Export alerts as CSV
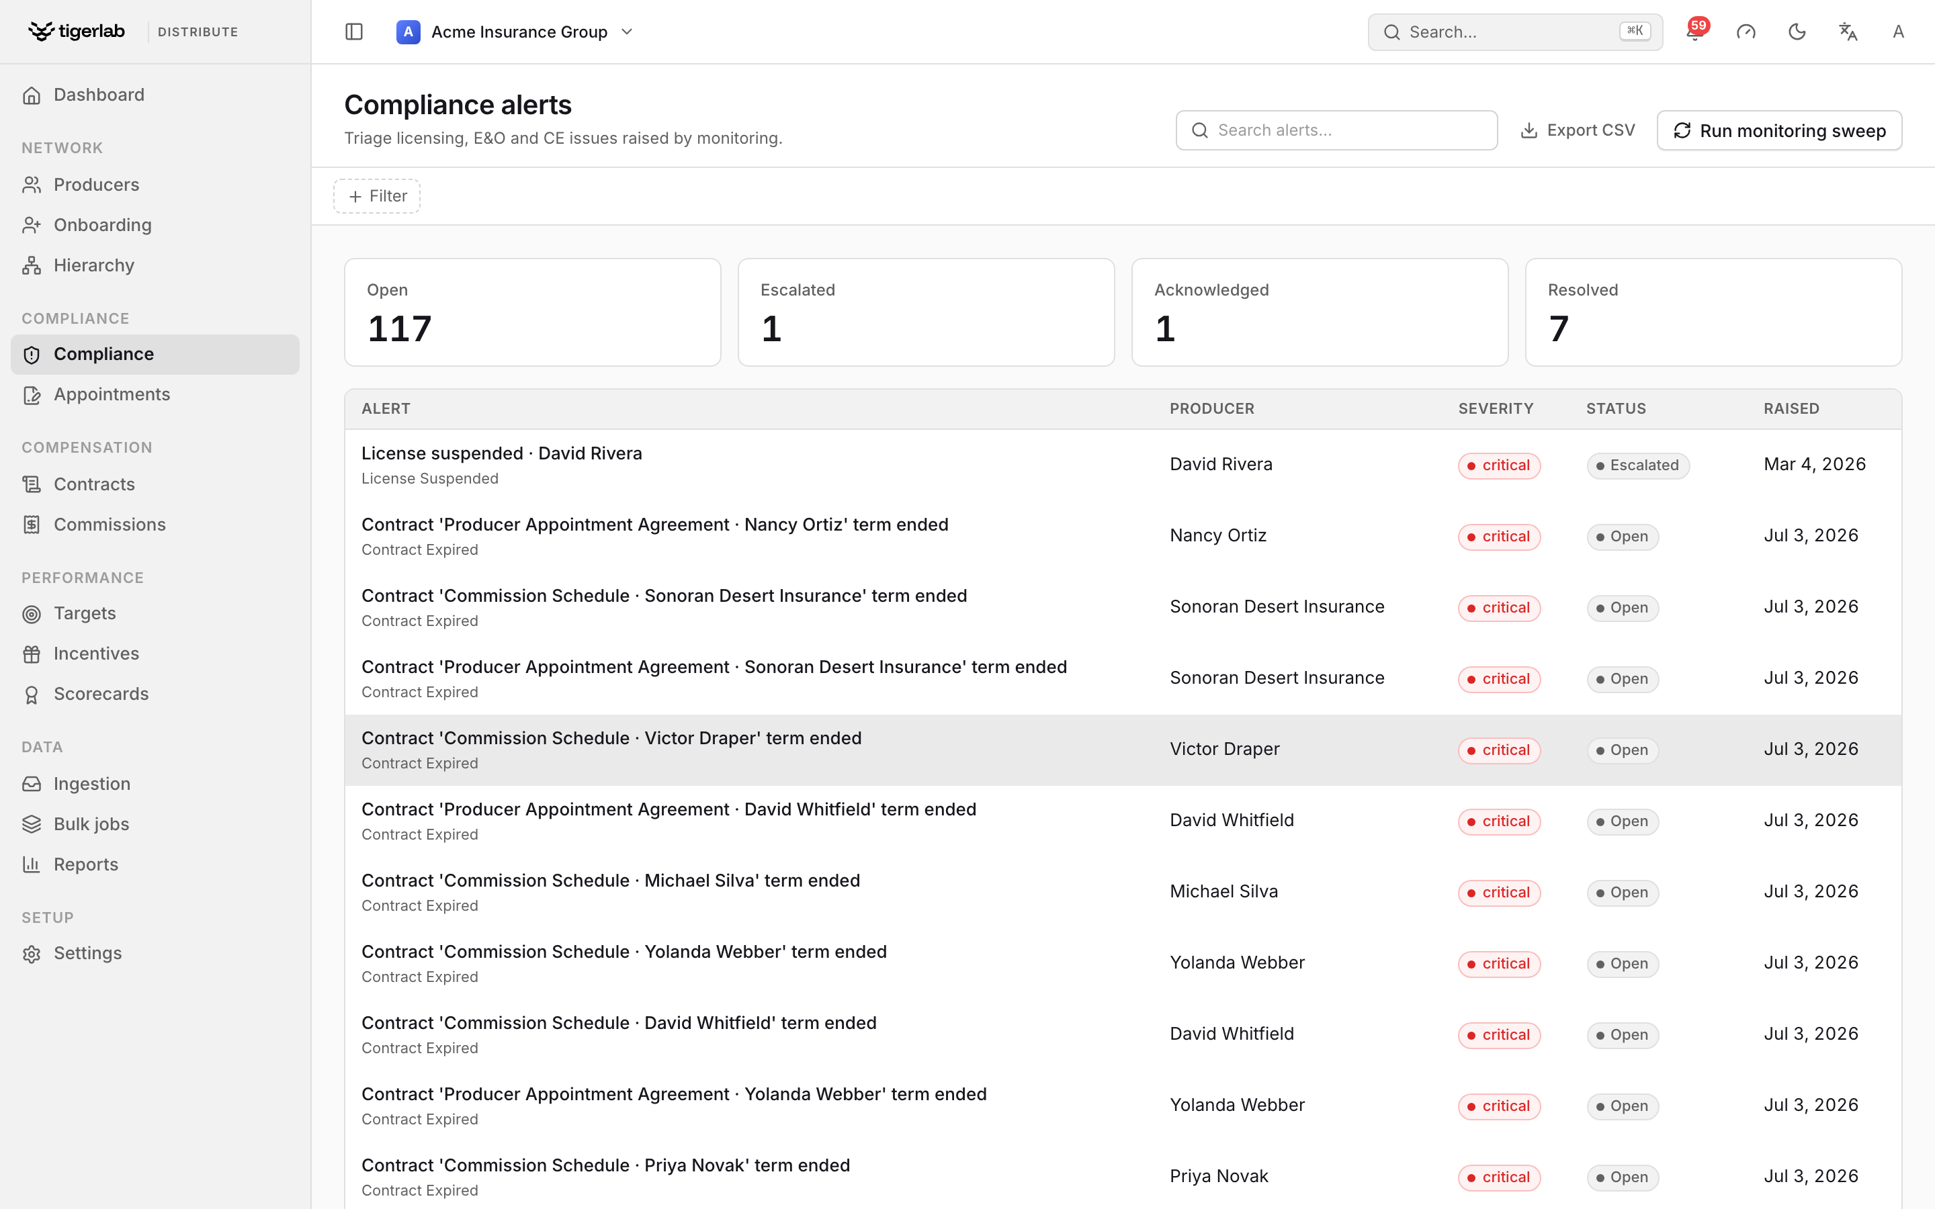The width and height of the screenshot is (1935, 1209). (x=1577, y=130)
